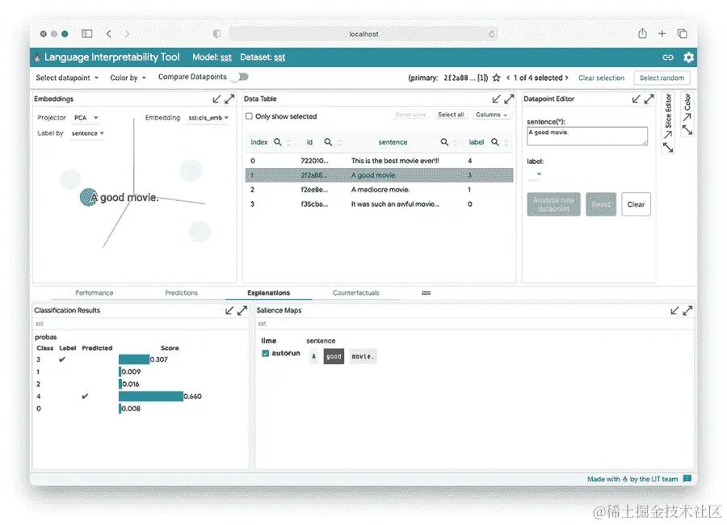727x525 pixels.
Task: Maximize the Embeddings panel
Action: coord(229,99)
